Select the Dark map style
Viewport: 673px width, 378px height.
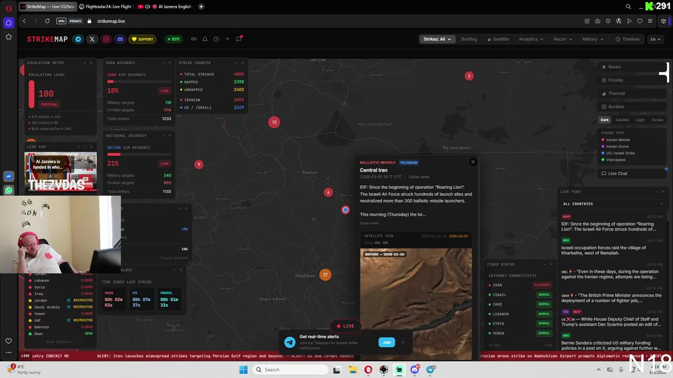[605, 120]
